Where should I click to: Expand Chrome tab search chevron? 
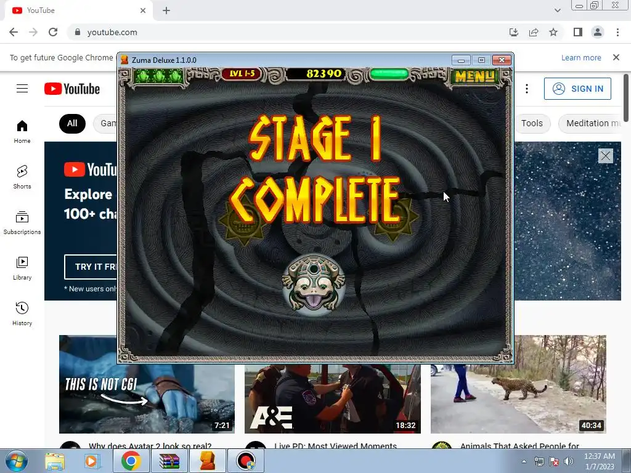pos(557,10)
